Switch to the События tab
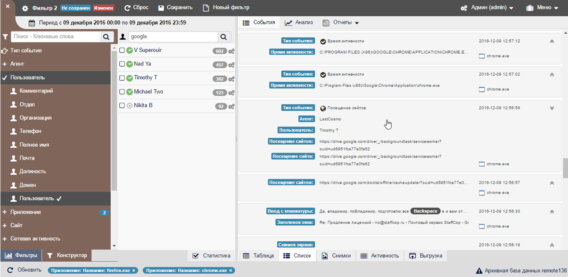 tap(259, 22)
